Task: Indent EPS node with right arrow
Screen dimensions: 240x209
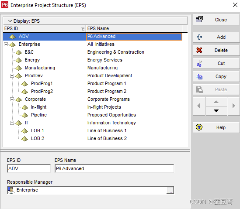Action: tap(233, 106)
